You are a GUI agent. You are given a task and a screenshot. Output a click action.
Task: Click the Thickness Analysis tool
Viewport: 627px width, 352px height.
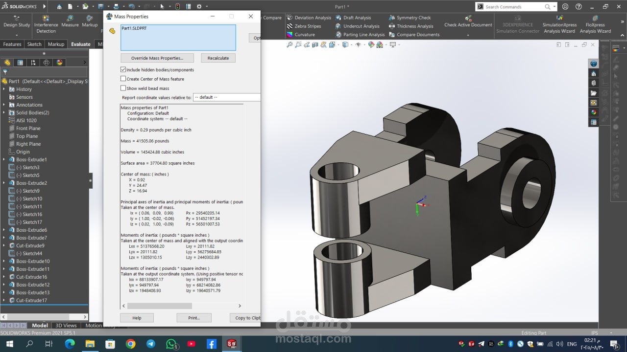[414, 26]
